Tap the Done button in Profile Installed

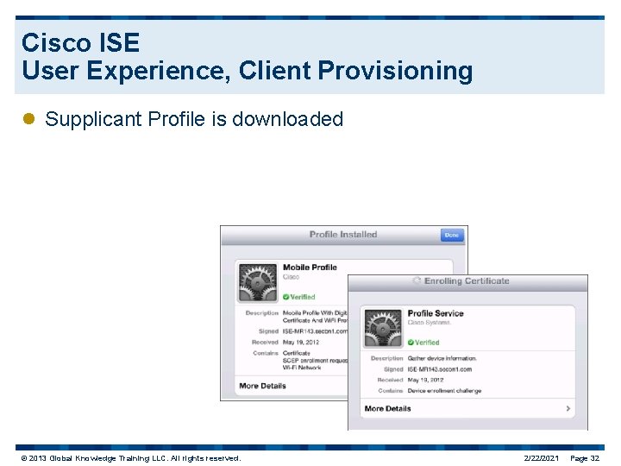452,235
